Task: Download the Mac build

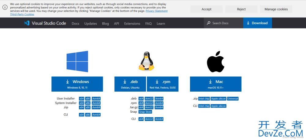Action: (215, 84)
